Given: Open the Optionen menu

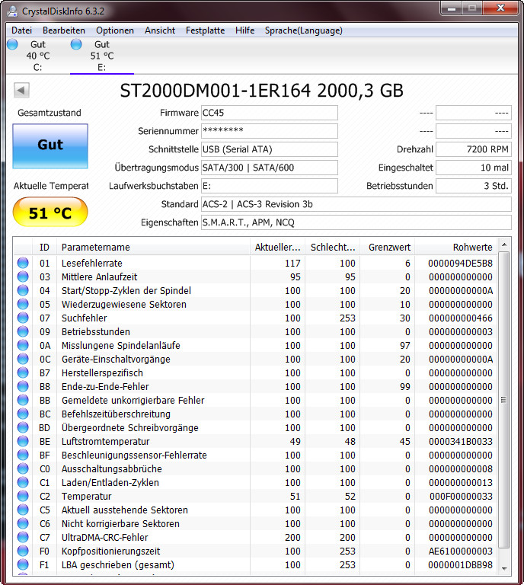Looking at the screenshot, I should (x=115, y=30).
